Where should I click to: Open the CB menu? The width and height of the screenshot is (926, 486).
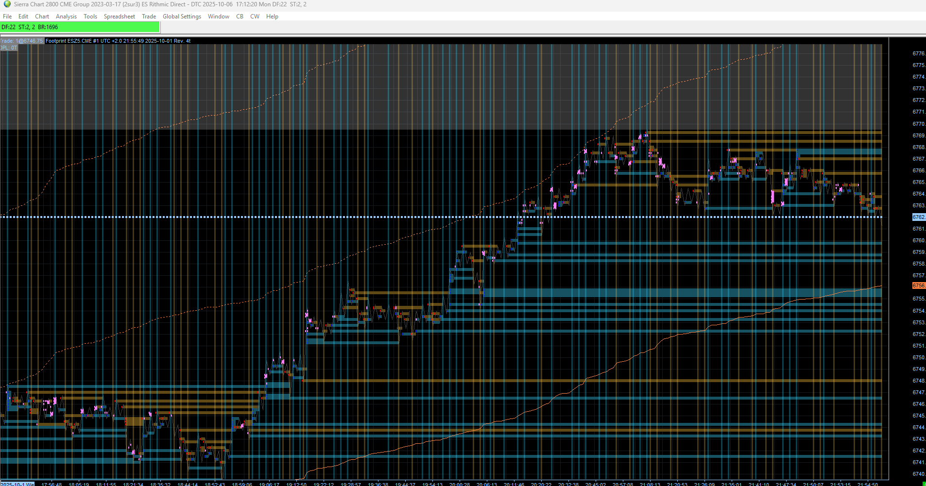[240, 17]
